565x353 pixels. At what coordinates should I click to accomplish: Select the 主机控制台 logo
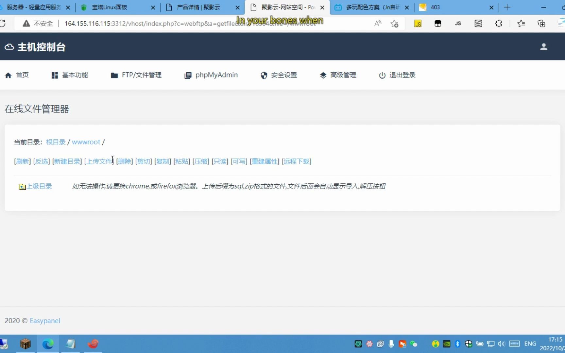35,47
